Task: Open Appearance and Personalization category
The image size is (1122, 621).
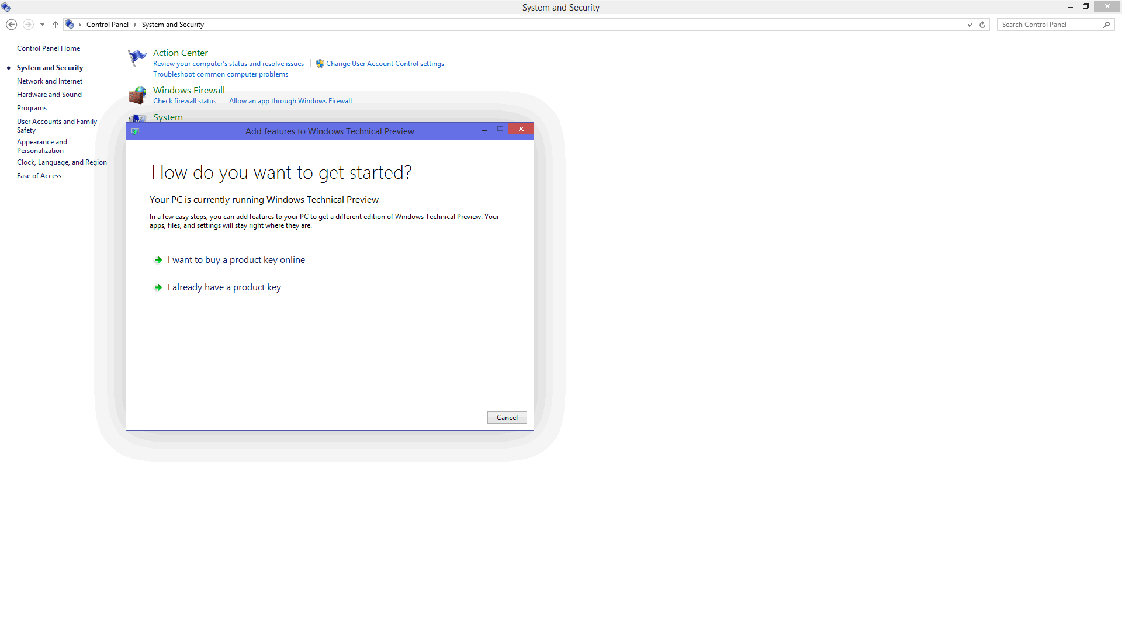Action: point(42,146)
